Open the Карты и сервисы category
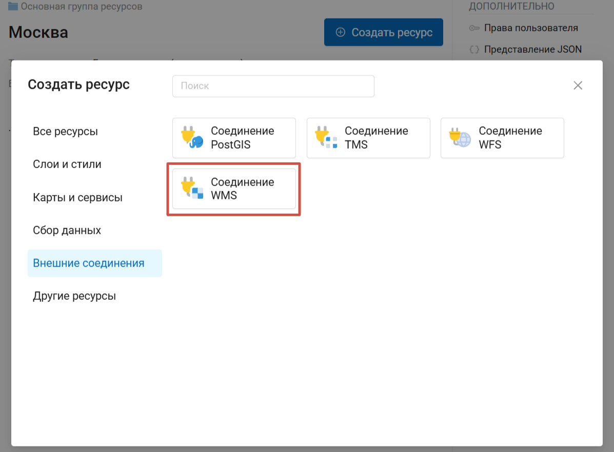Image resolution: width=614 pixels, height=452 pixels. point(77,197)
